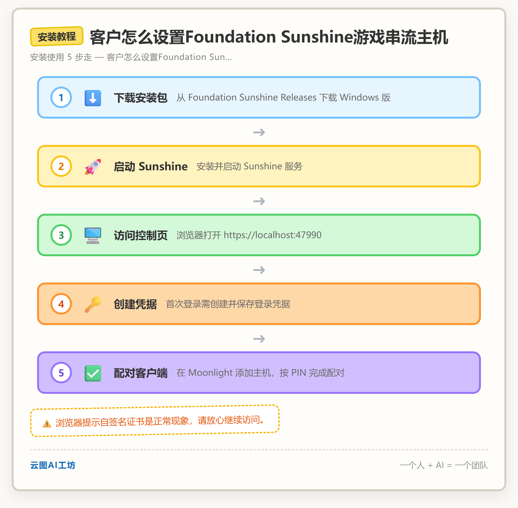Click 安装并启动 Sunshine 服务 description
Image resolution: width=518 pixels, height=508 pixels.
[249, 166]
